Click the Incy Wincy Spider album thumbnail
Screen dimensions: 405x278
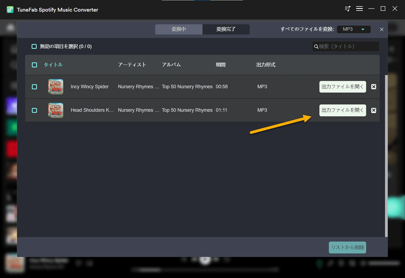[56, 87]
